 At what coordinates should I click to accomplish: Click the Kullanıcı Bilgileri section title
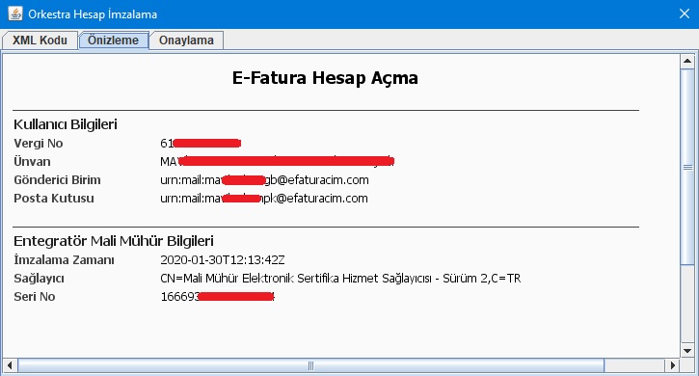pyautogui.click(x=66, y=124)
